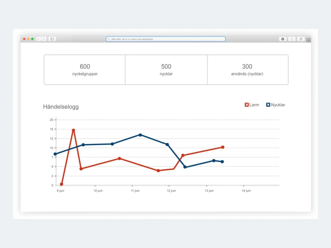Click the Larm legend label
The image size is (331, 248).
click(254, 105)
